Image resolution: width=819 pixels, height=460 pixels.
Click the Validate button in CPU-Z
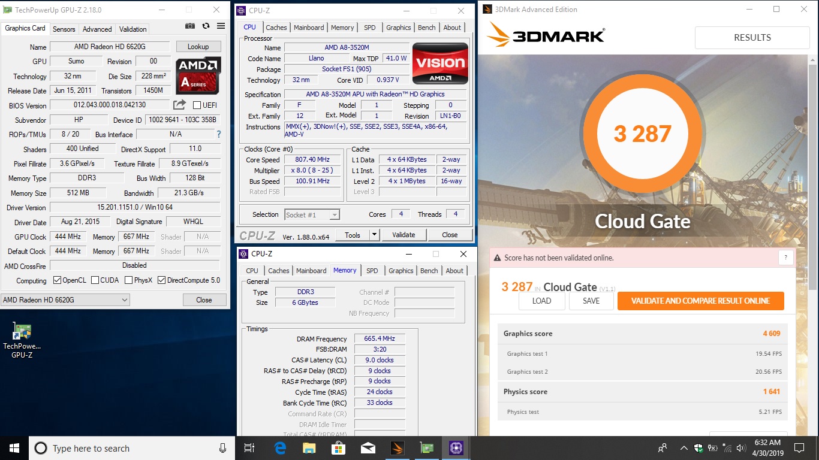click(x=404, y=235)
